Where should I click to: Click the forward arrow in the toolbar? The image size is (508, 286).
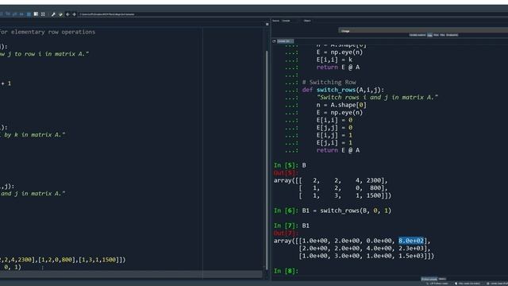click(74, 14)
